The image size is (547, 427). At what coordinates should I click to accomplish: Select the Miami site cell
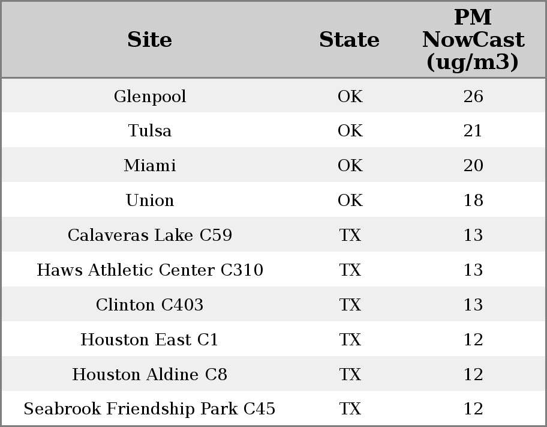tap(150, 165)
